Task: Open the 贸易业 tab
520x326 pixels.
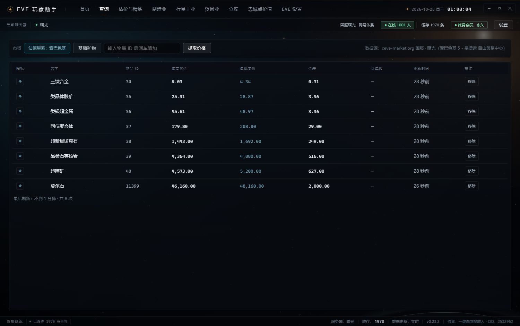Action: click(x=212, y=9)
